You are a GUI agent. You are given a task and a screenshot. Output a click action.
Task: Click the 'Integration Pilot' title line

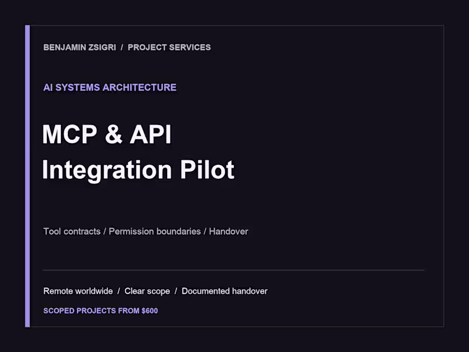[x=138, y=170]
